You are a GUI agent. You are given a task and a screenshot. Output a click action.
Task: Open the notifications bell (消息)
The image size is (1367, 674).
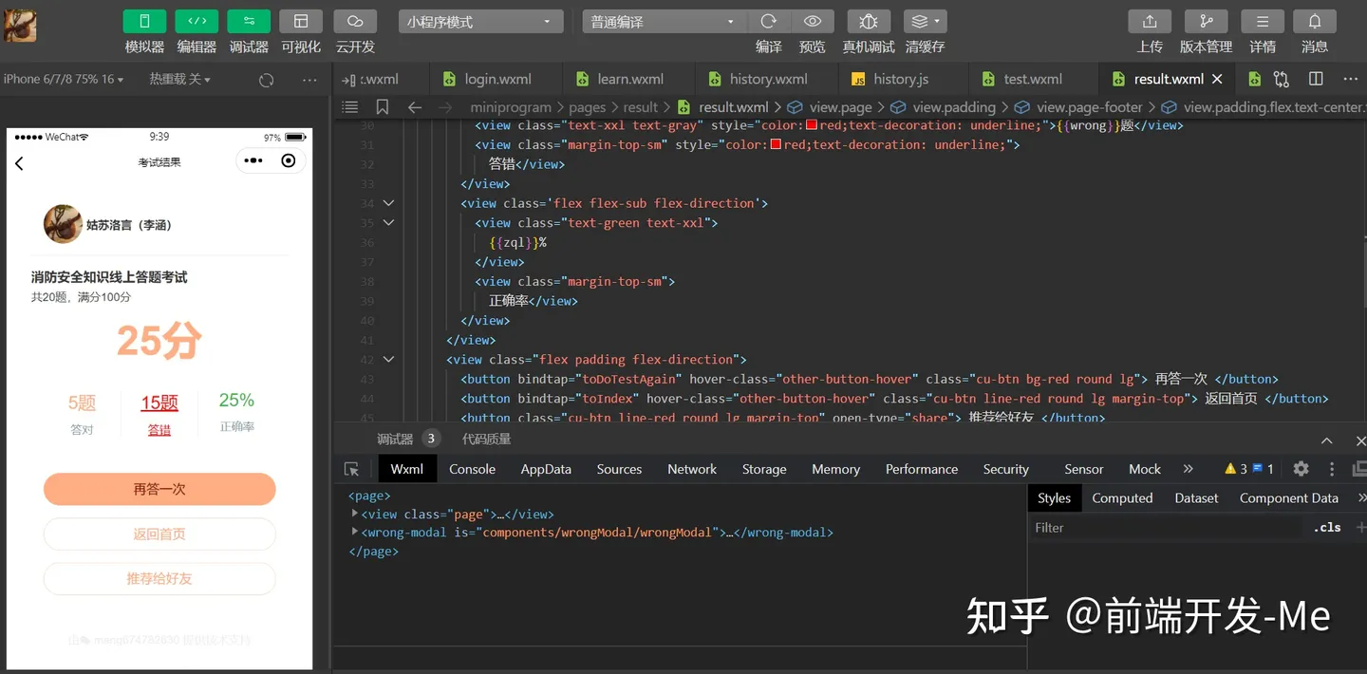(1315, 22)
